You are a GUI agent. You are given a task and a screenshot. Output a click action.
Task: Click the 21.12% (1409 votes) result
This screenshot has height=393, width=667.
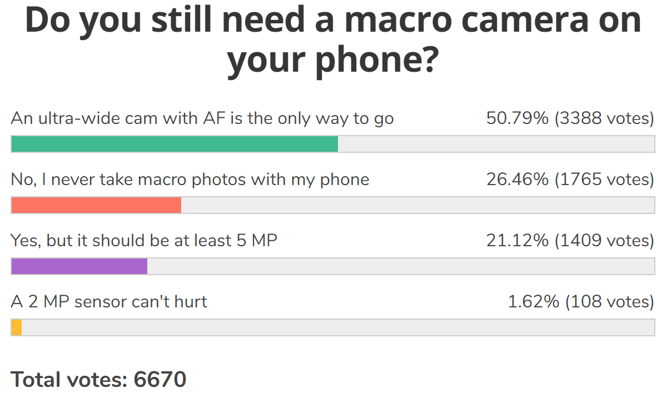click(570, 241)
